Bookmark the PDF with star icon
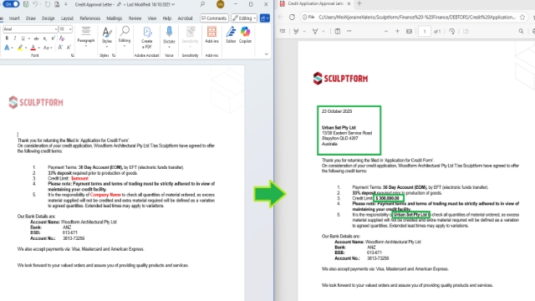The image size is (535, 301). 522,17
